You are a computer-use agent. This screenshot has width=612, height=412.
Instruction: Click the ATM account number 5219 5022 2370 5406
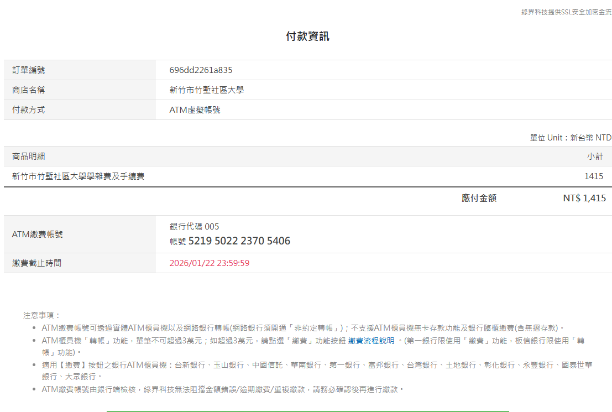click(x=239, y=241)
